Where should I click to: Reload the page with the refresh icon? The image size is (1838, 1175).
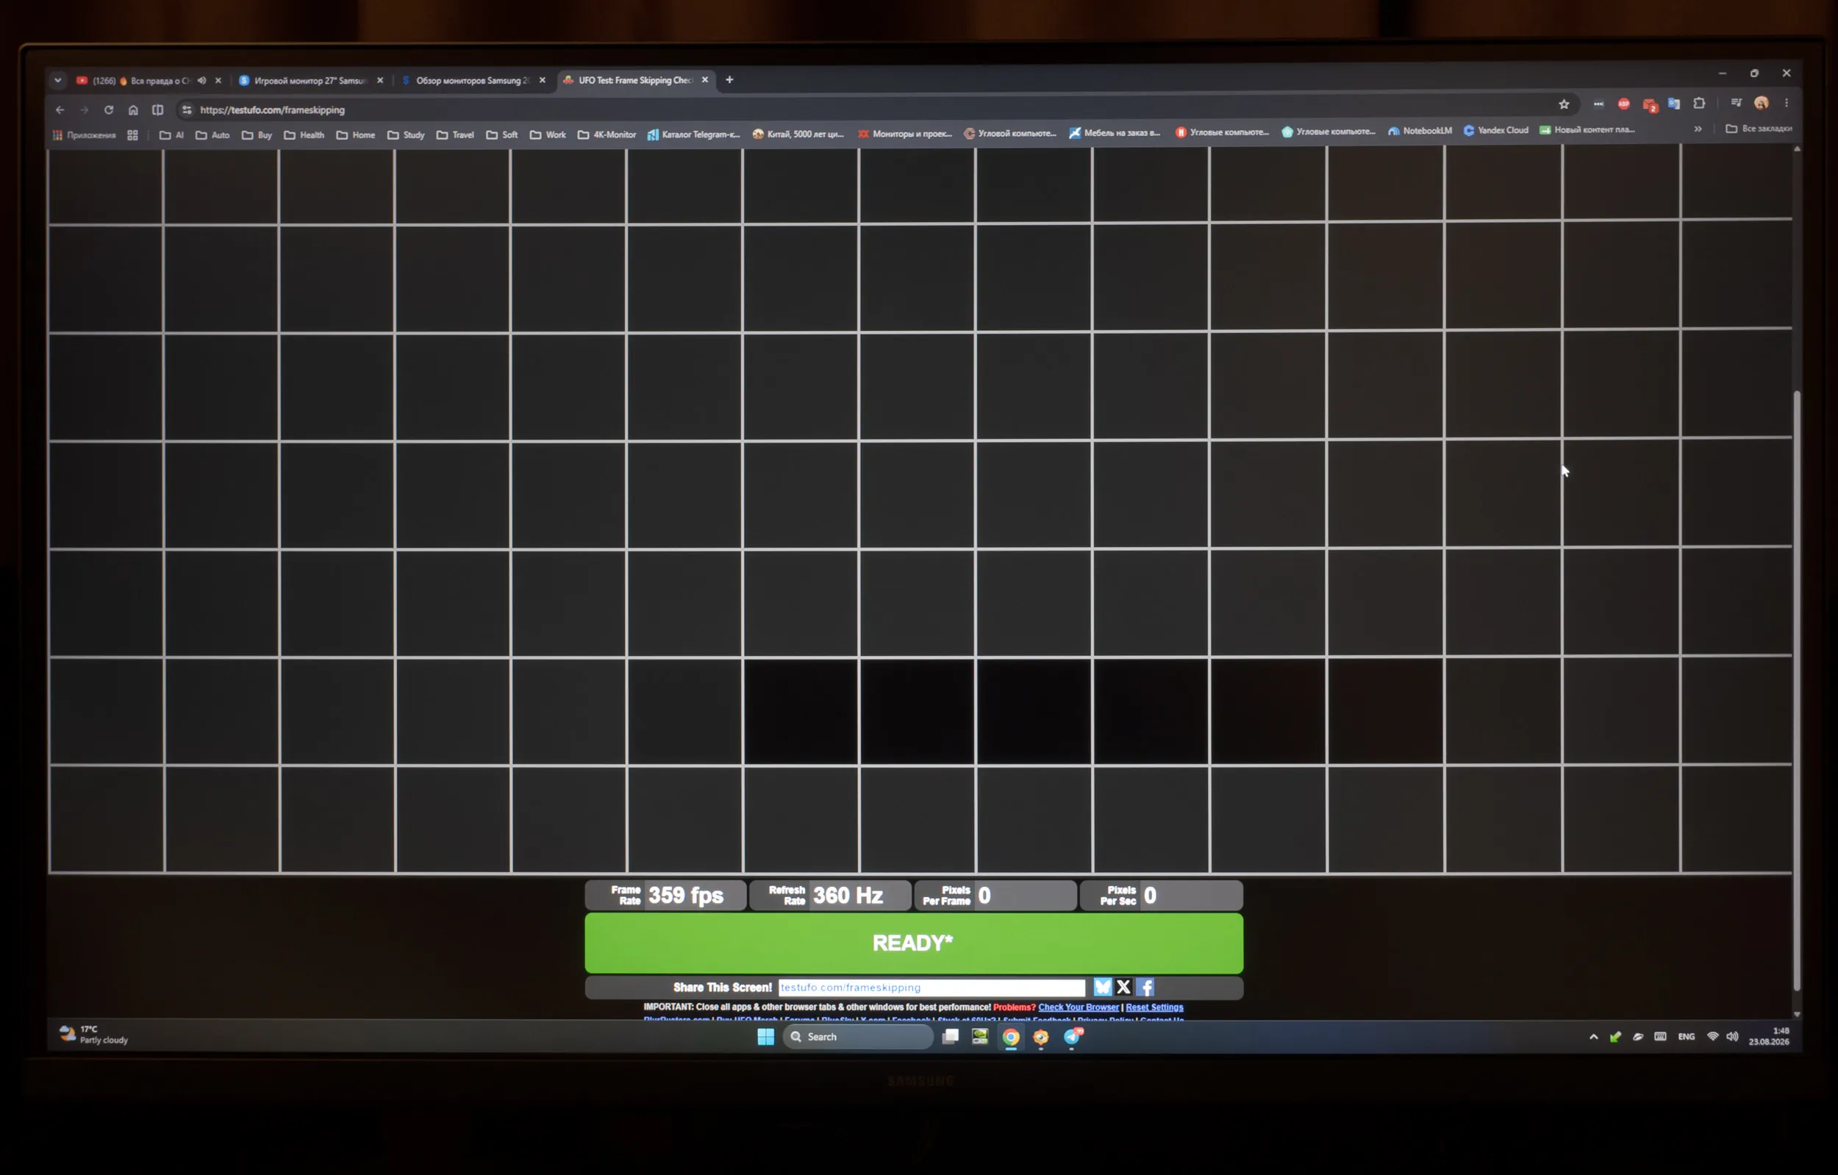108,110
